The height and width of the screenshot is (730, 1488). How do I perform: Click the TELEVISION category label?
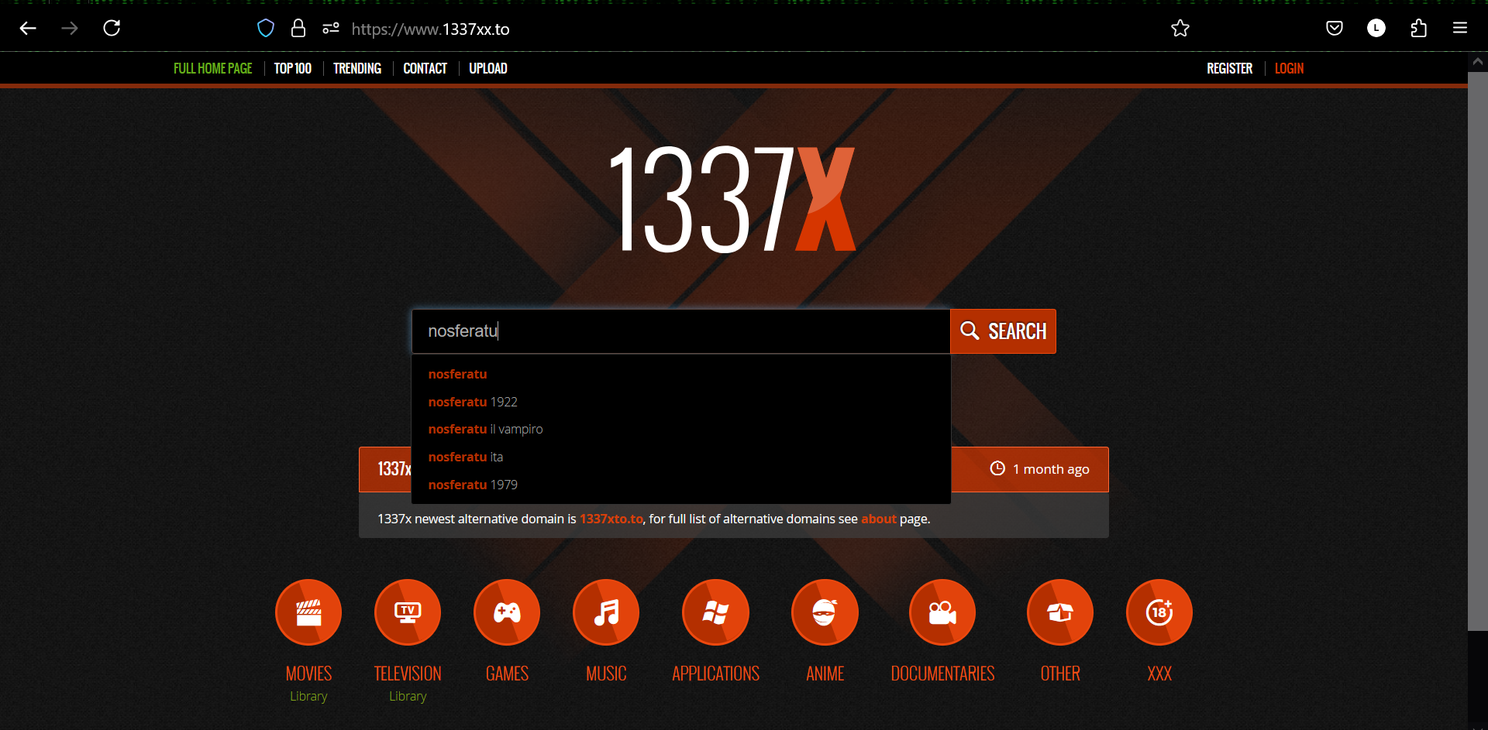[x=408, y=674]
